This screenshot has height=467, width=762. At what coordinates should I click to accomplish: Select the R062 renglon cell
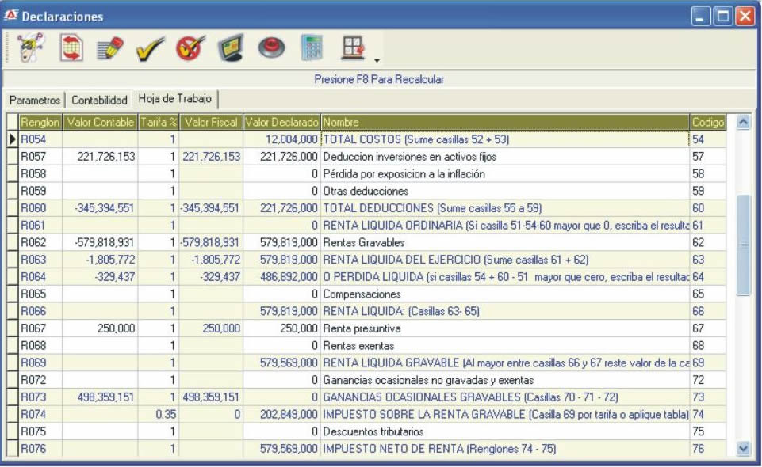(40, 242)
